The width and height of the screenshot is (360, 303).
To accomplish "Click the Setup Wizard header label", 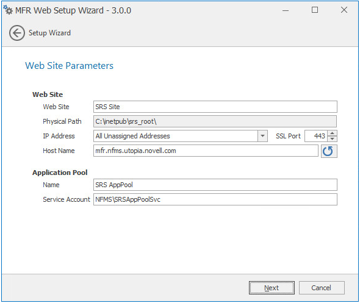I will tap(49, 33).
